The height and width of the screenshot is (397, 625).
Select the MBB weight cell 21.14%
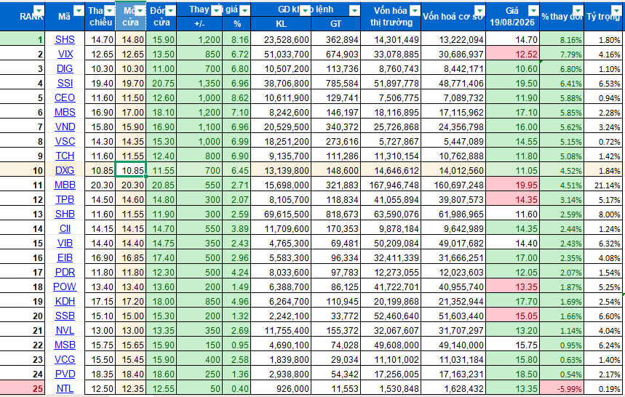click(x=605, y=185)
